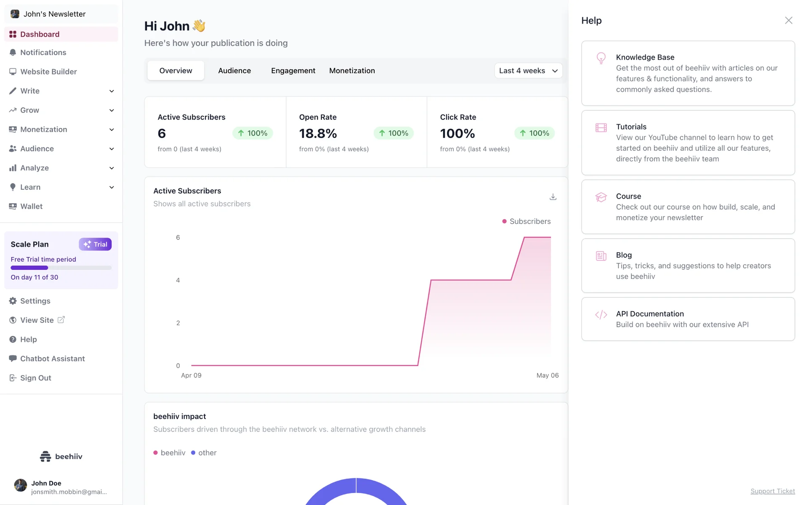Viewport: 808px width, 505px height.
Task: Click the Support Ticket link
Action: (x=772, y=491)
